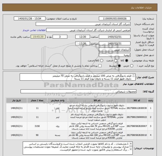Click the delivery city field ارومیه
Screen dimensions: 162x156
114,55
